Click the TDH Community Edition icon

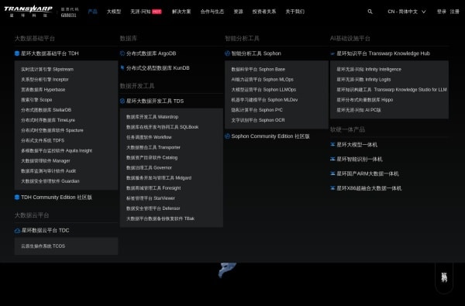(x=17, y=198)
